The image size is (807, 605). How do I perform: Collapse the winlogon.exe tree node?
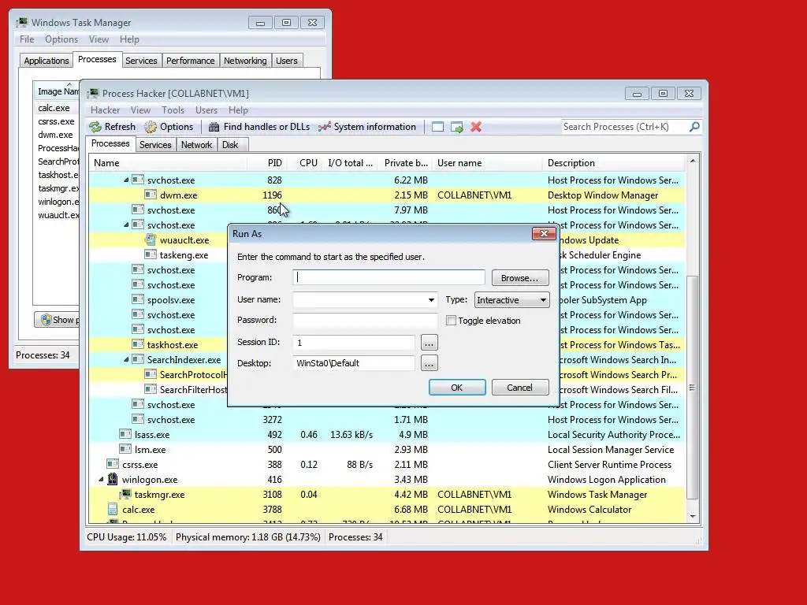pos(101,480)
